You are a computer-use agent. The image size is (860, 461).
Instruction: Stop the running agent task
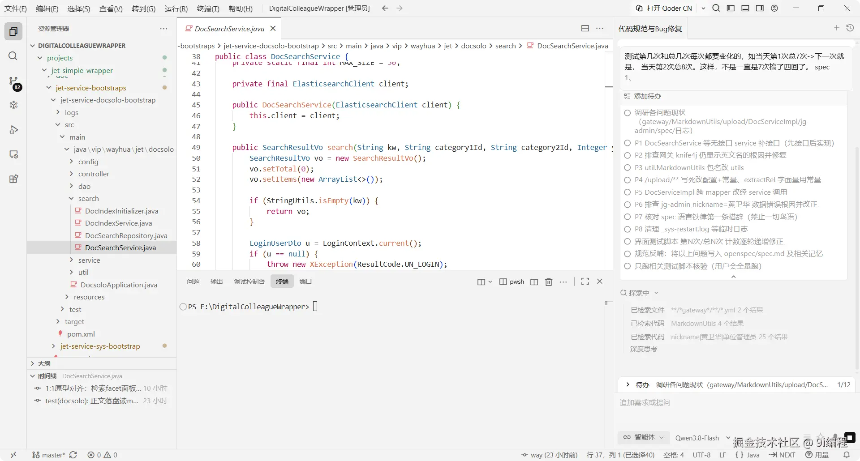(x=850, y=437)
